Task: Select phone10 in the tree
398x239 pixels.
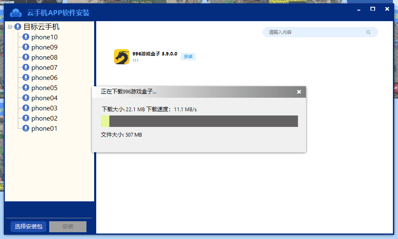Action: coord(45,37)
